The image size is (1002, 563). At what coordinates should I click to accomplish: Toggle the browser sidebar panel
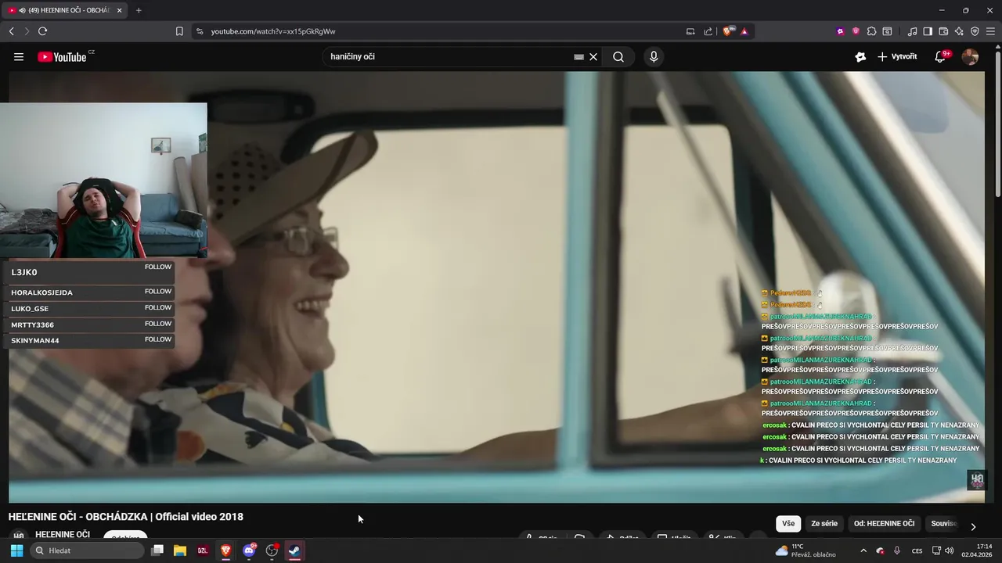[x=928, y=31]
